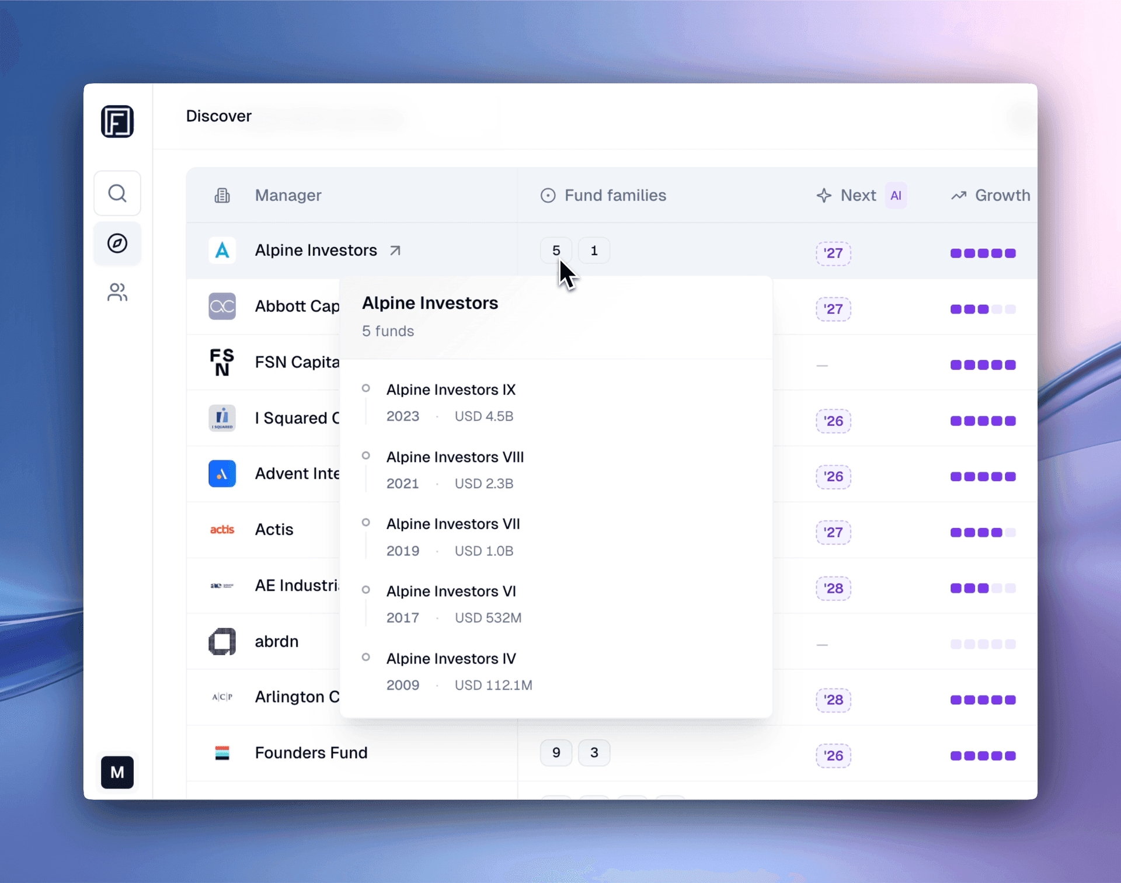Click the '27 tag in Actis row
The height and width of the screenshot is (883, 1121).
tap(833, 533)
